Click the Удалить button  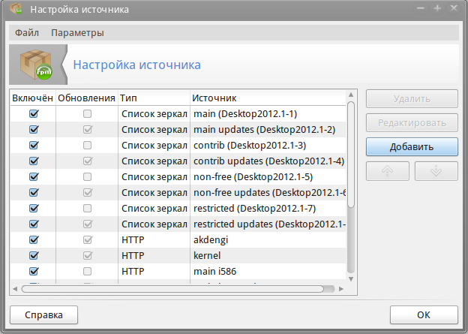412,99
